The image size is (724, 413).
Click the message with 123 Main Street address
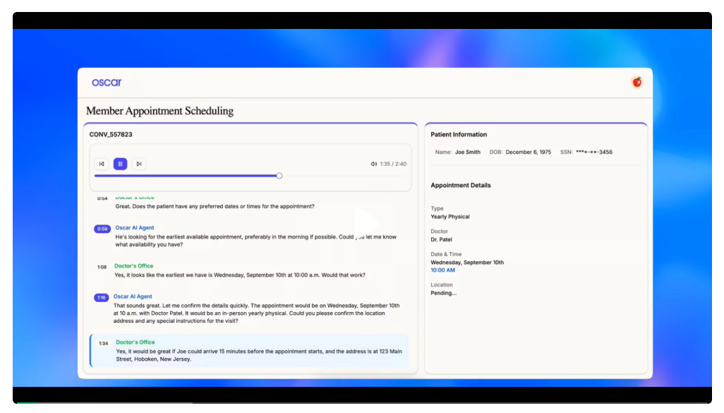tap(259, 355)
